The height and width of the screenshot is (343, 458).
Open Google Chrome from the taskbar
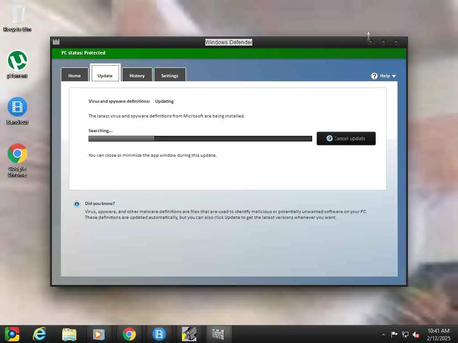(x=129, y=334)
